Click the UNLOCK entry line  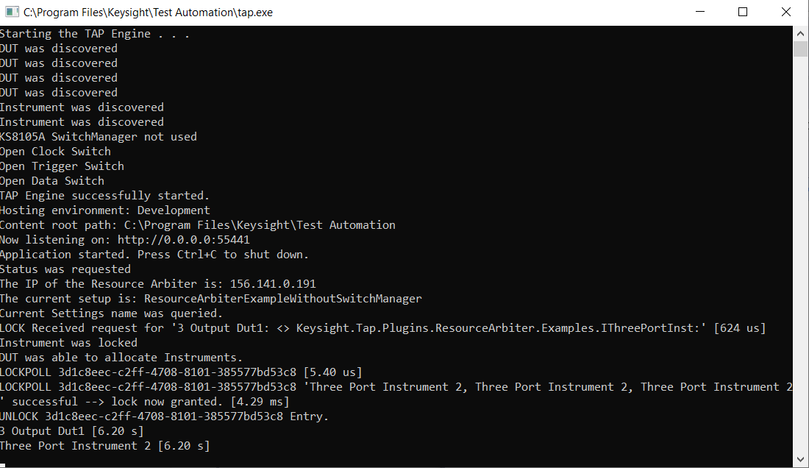(164, 416)
